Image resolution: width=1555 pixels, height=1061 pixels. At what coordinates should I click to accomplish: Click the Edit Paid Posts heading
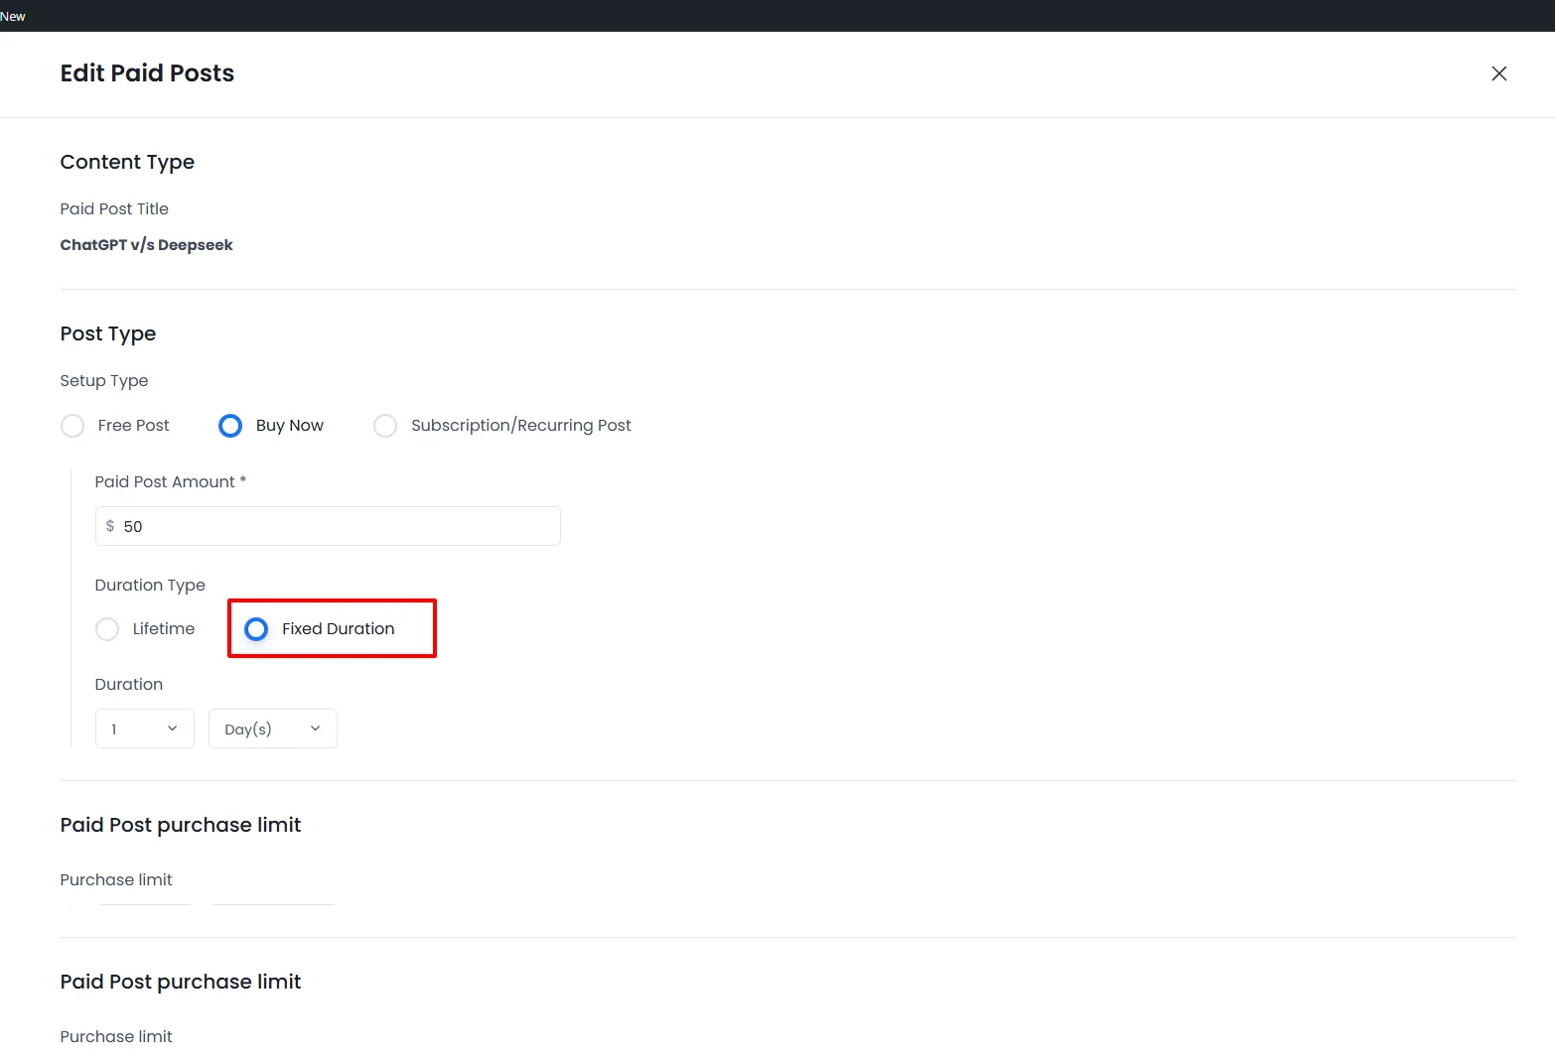(x=147, y=73)
